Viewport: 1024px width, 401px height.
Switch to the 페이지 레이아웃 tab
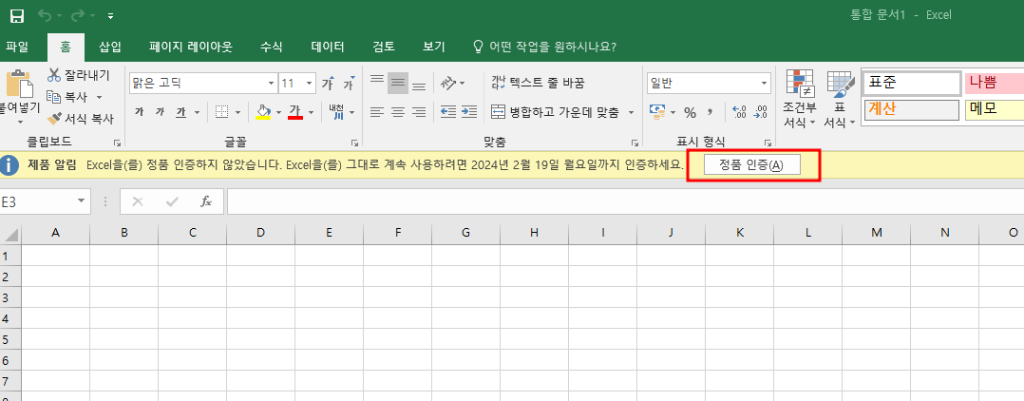pyautogui.click(x=191, y=47)
